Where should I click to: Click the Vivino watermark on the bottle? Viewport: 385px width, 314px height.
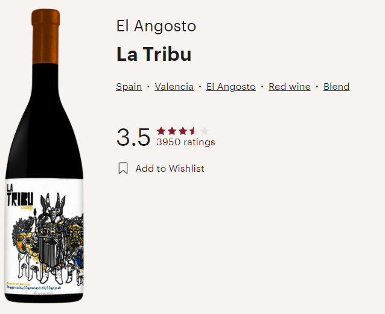pos(43,294)
